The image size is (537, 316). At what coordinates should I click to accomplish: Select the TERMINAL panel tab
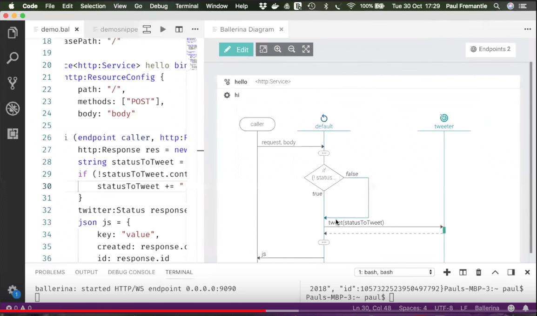tap(179, 272)
